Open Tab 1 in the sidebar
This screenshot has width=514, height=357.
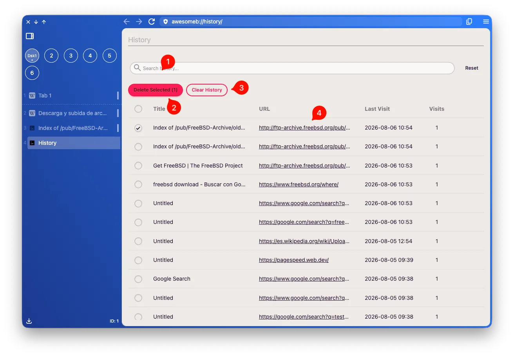(x=74, y=96)
